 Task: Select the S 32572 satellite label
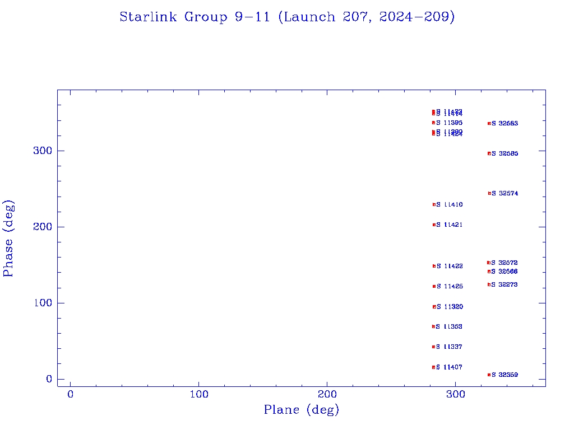(504, 263)
